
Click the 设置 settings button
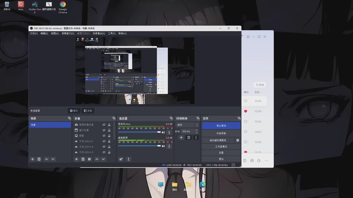[x=221, y=153]
